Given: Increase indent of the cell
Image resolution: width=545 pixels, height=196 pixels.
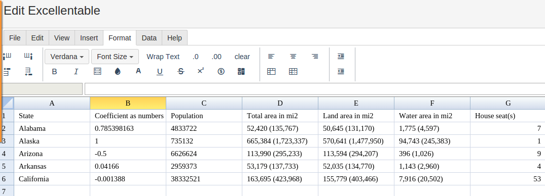Looking at the screenshot, I should [341, 57].
